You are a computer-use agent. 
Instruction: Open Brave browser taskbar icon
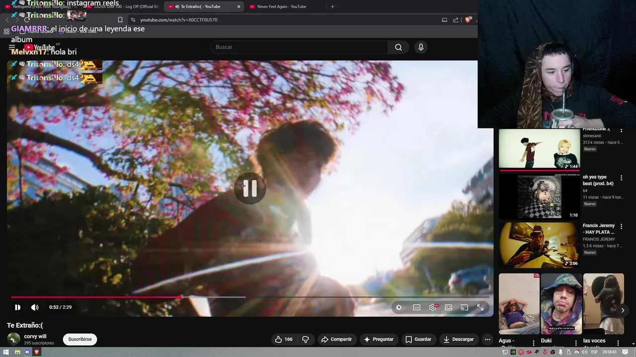[x=37, y=352]
